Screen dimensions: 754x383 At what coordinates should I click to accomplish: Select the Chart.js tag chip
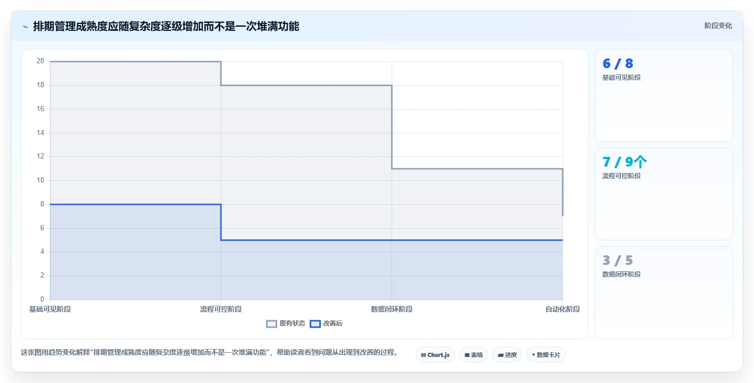[435, 355]
